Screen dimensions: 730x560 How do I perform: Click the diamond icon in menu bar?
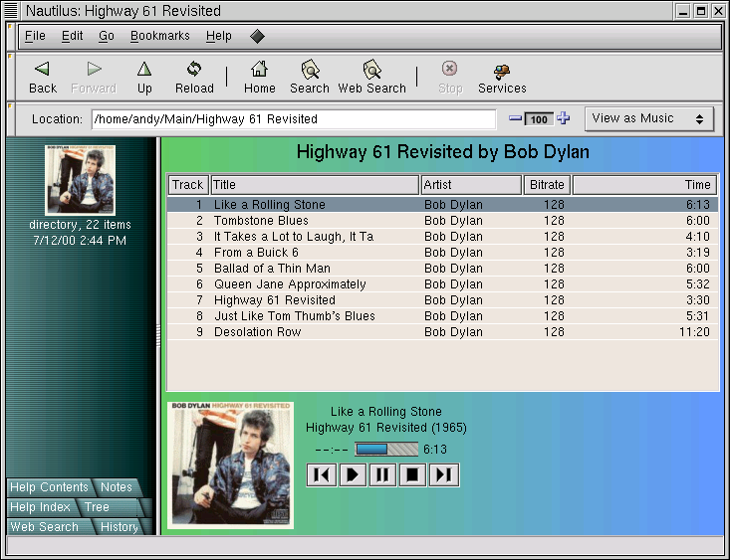257,36
